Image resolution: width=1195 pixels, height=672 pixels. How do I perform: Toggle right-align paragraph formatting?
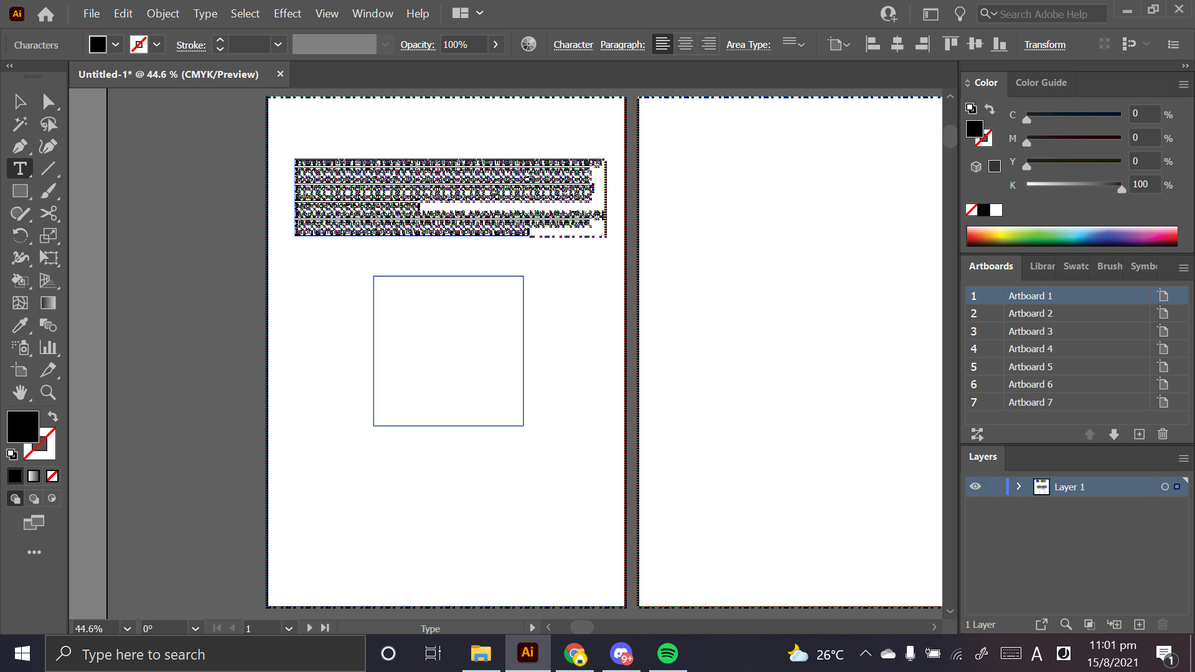(709, 44)
